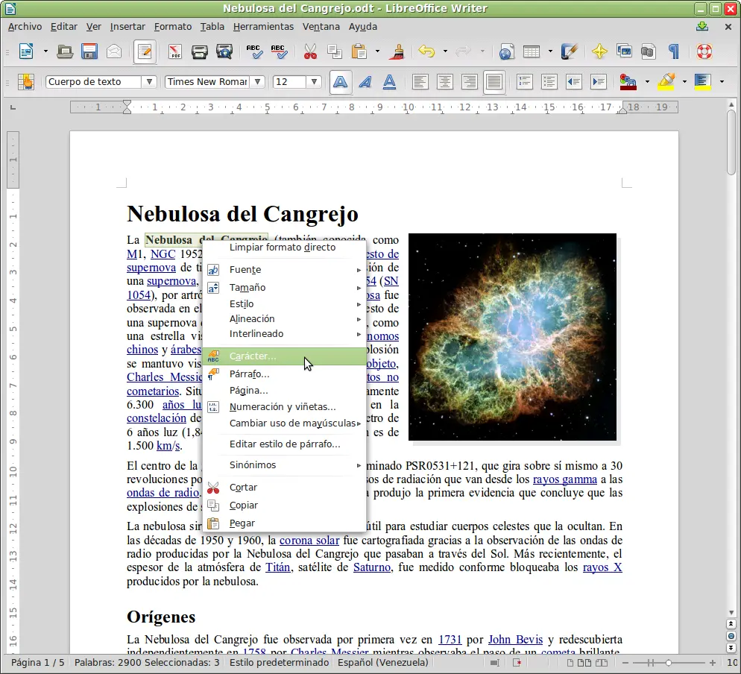
Task: Click the Undo arrow icon
Action: [426, 51]
